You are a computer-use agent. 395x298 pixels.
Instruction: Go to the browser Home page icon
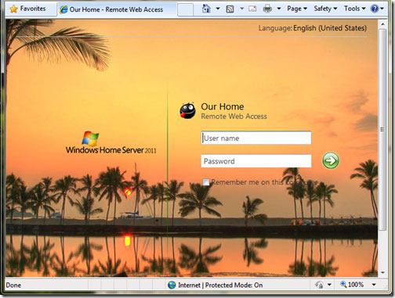(x=206, y=9)
